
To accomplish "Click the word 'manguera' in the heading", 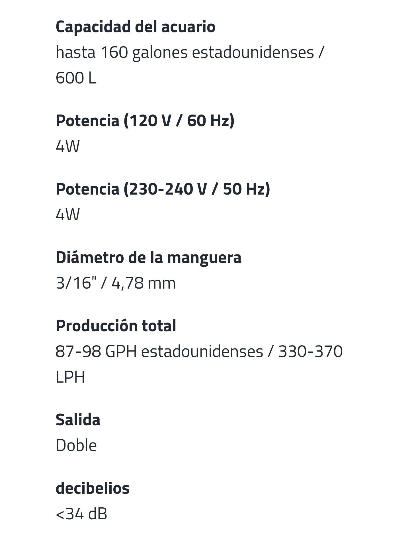I will point(204,257).
